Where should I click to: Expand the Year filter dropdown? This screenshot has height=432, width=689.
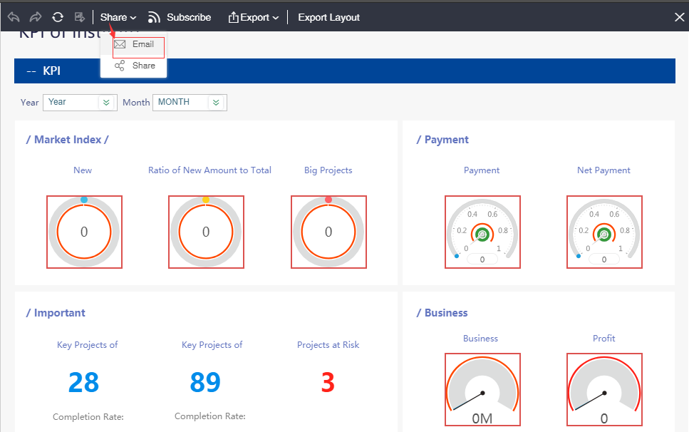pos(106,103)
